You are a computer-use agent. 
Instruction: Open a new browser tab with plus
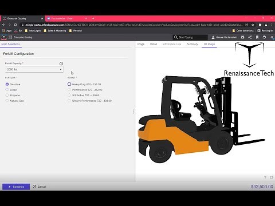click(x=93, y=18)
